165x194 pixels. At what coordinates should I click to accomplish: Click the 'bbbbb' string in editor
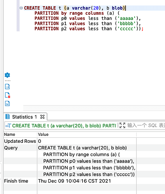click(x=126, y=24)
